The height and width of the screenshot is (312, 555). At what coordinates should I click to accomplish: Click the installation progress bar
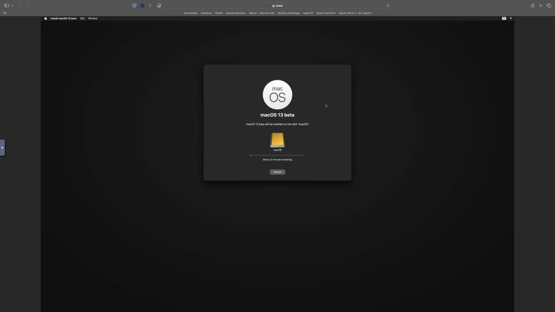click(x=277, y=155)
